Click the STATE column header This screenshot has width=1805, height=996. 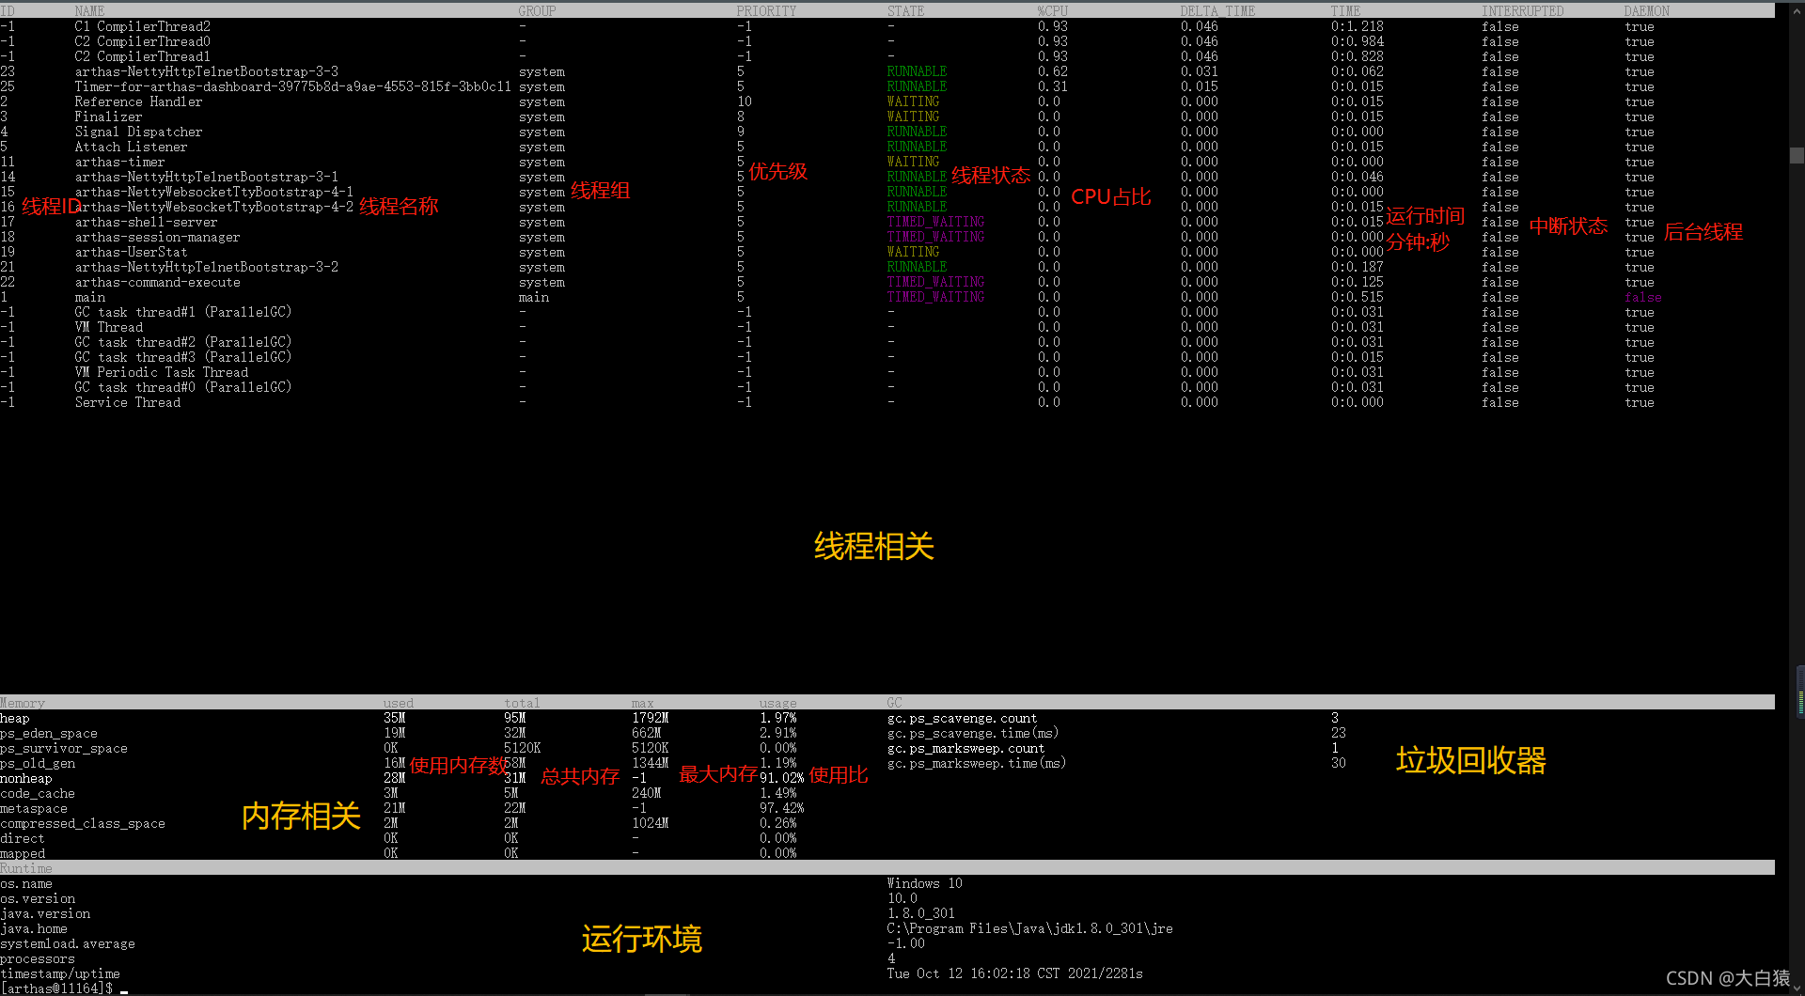905,11
